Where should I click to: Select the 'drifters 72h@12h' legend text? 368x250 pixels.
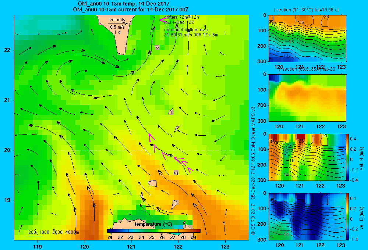[x=182, y=17]
